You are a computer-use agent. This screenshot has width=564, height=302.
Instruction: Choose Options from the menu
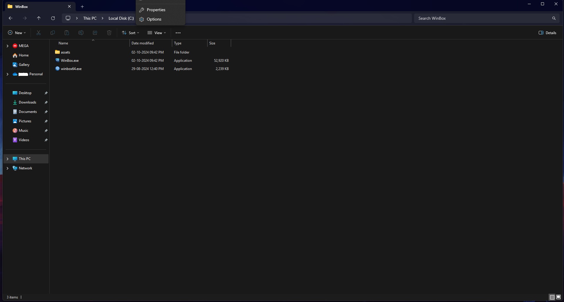tap(160, 19)
